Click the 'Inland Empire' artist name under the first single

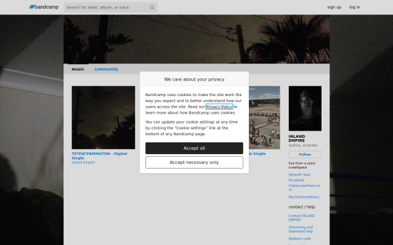coord(83,163)
